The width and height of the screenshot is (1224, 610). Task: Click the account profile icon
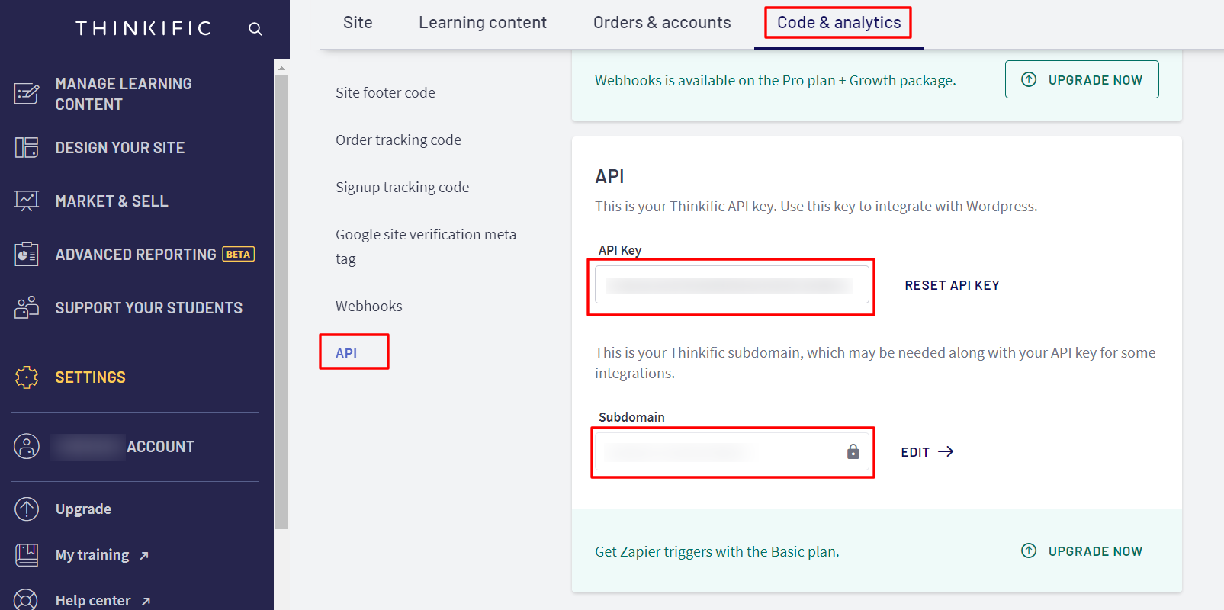[27, 446]
